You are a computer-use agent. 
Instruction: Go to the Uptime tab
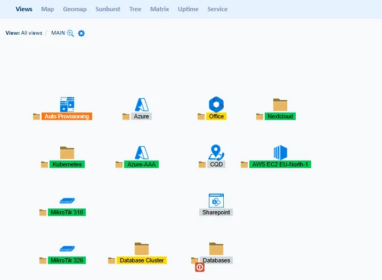(188, 9)
